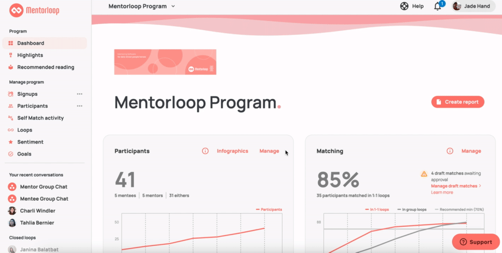The height and width of the screenshot is (253, 502).
Task: Click Jade Hand profile avatar
Action: (457, 6)
